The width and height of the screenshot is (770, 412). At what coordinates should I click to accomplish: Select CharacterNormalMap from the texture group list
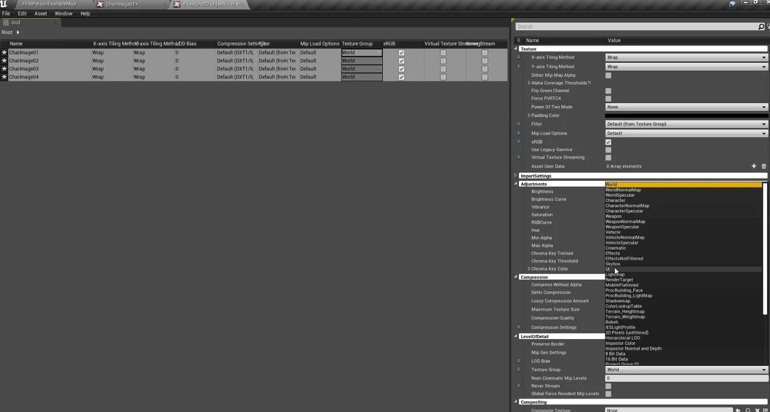pos(627,205)
